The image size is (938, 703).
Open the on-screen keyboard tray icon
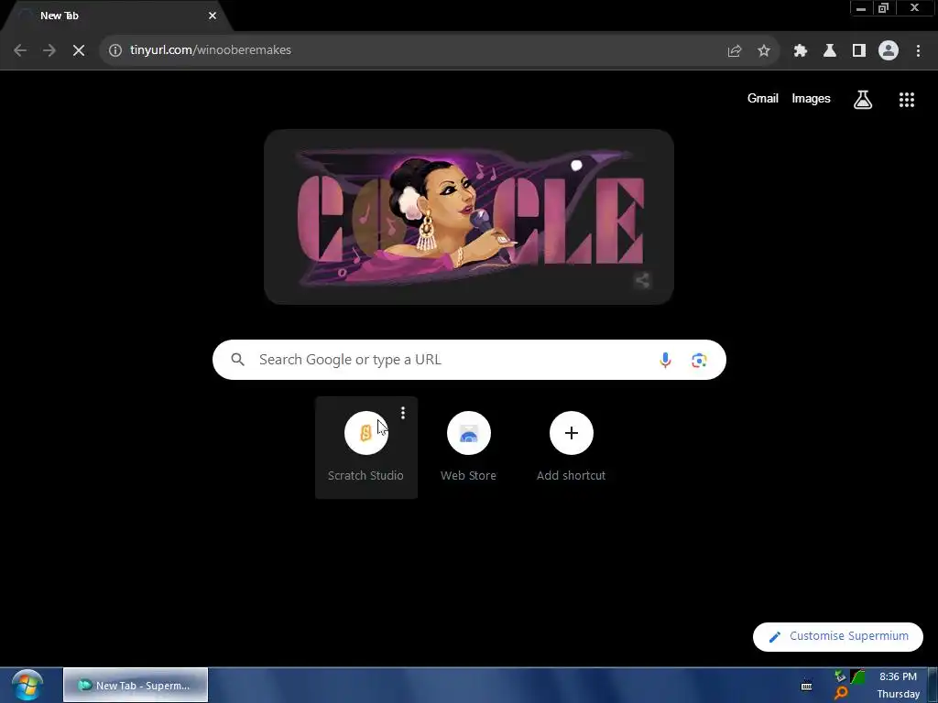click(x=806, y=686)
